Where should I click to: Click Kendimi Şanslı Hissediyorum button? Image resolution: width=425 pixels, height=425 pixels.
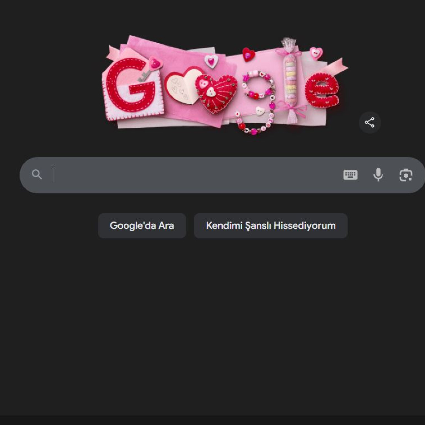tap(271, 226)
